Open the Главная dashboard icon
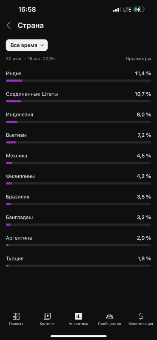This screenshot has width=157, height=340. coord(16,316)
